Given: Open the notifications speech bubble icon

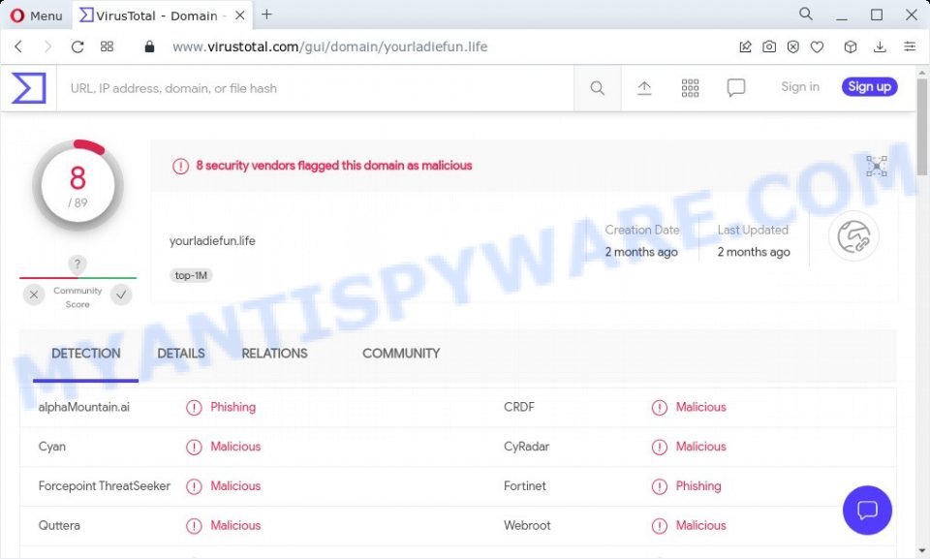Looking at the screenshot, I should (x=736, y=88).
